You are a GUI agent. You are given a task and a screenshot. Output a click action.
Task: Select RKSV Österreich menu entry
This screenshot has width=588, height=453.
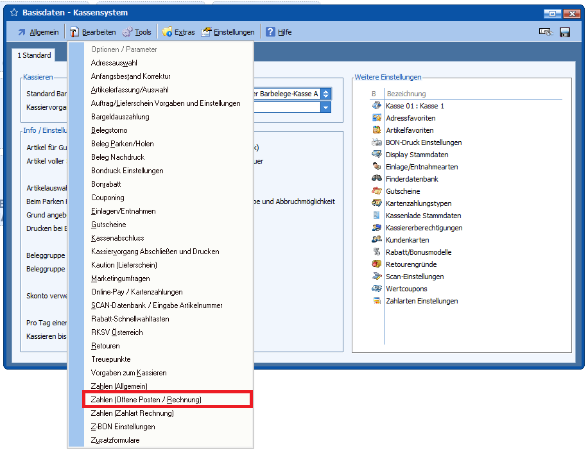[x=117, y=332]
